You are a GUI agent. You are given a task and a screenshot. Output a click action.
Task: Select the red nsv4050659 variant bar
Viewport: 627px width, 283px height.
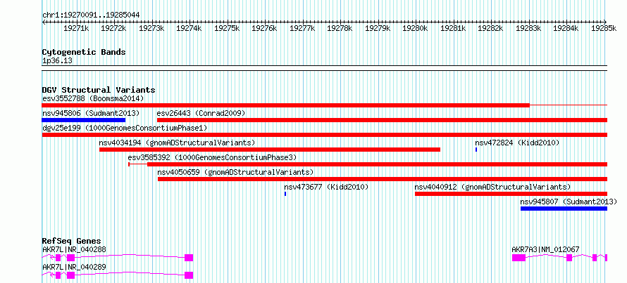[x=383, y=179]
